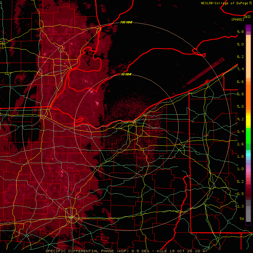Click the 3.4 color scale value
This screenshot has width=253, height=253.
coord(240,132)
